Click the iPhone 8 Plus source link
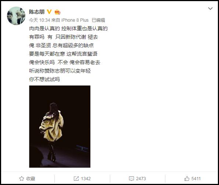Screen dimensions: 219x185 [x=75, y=20]
